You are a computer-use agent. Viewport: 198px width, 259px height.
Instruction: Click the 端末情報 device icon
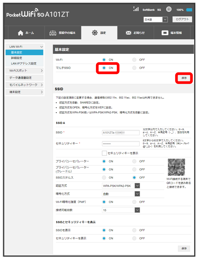[165, 33]
